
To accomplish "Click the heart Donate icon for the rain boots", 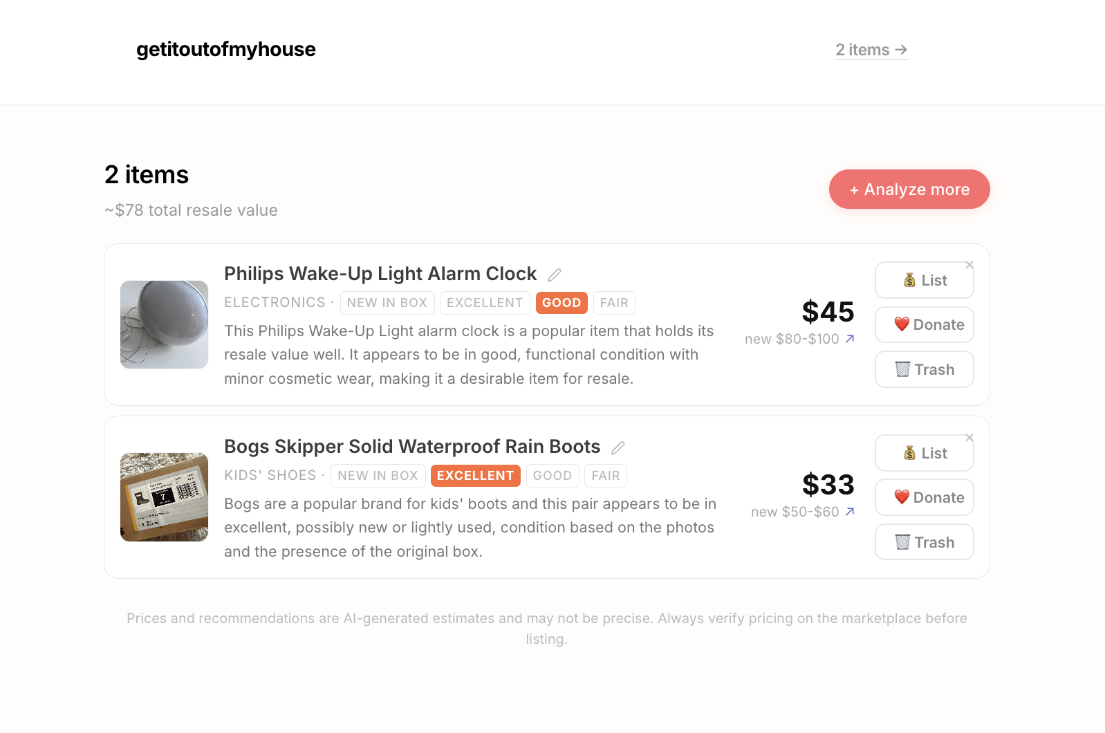I will pos(902,497).
